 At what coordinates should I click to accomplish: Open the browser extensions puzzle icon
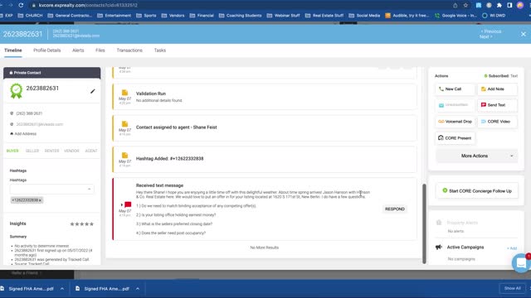[499, 6]
